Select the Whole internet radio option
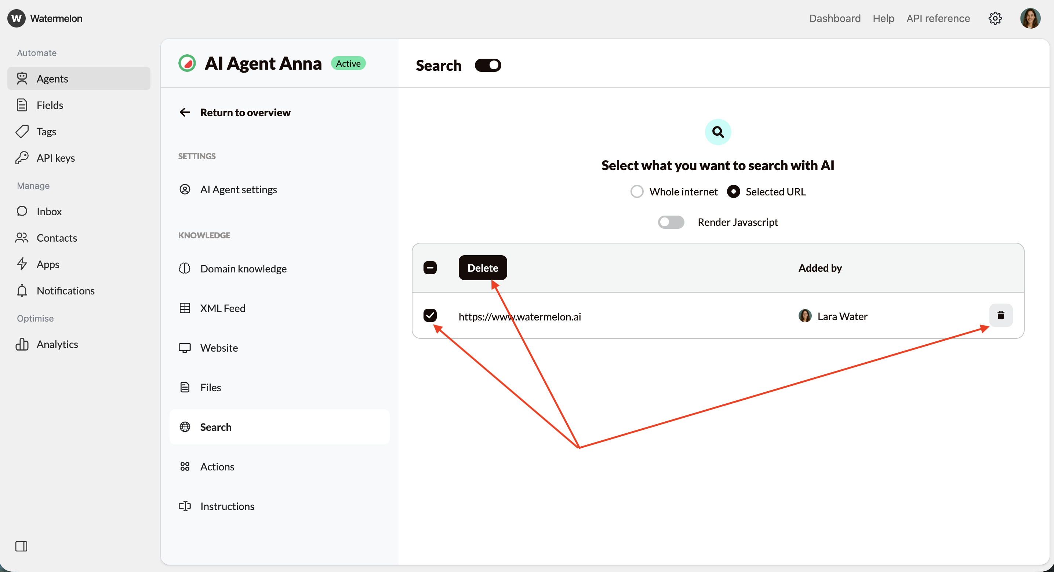The height and width of the screenshot is (572, 1054). click(637, 191)
